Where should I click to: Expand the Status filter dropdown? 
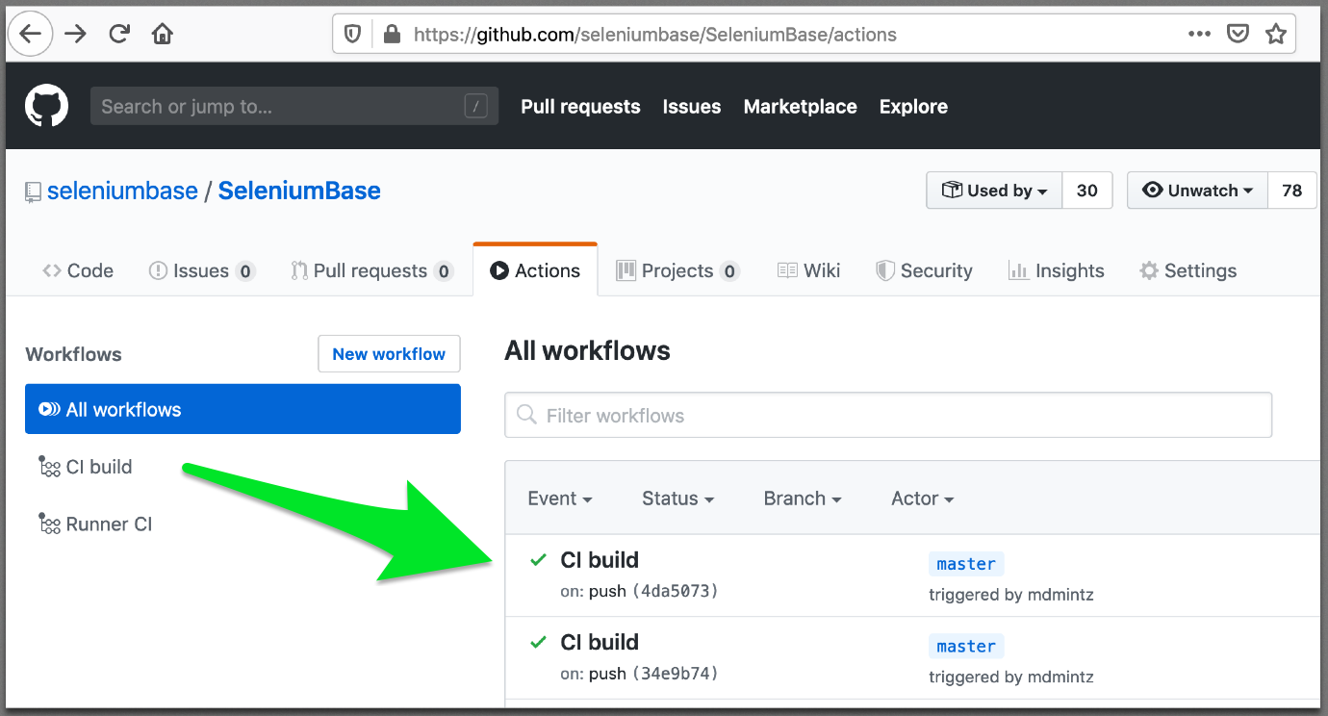click(x=677, y=499)
